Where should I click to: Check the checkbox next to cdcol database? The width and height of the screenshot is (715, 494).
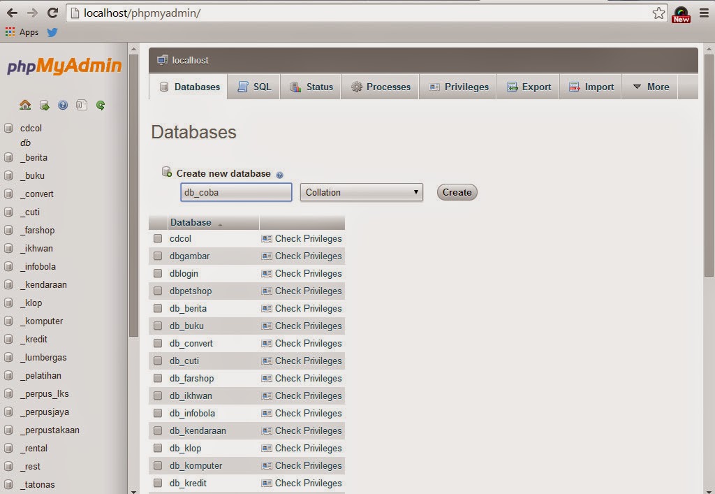click(x=157, y=238)
